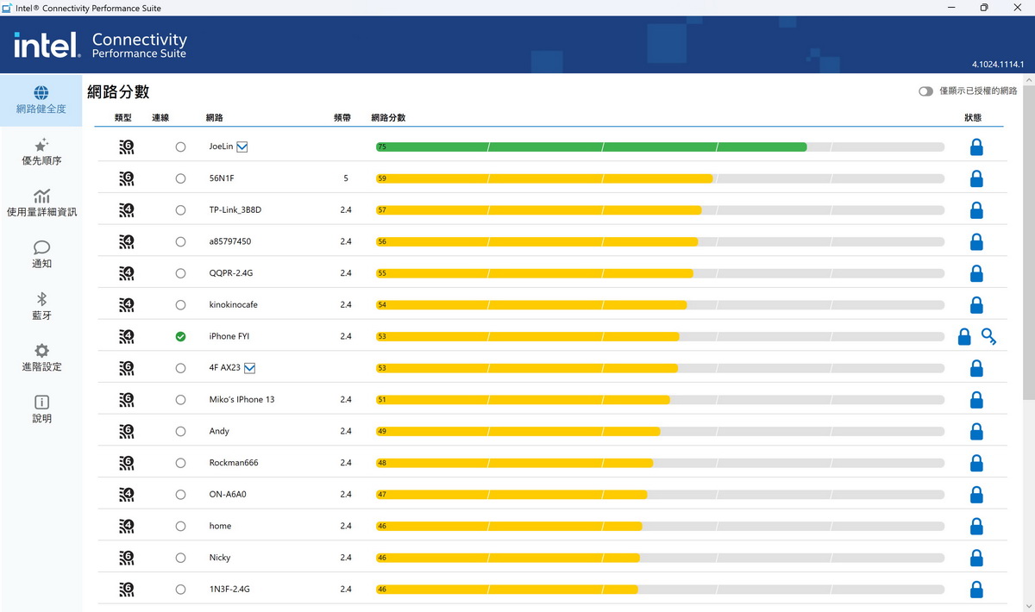Screen dimensions: 1035x612
Task: Expand the JoeLin network dropdown arrow
Action: coord(242,147)
